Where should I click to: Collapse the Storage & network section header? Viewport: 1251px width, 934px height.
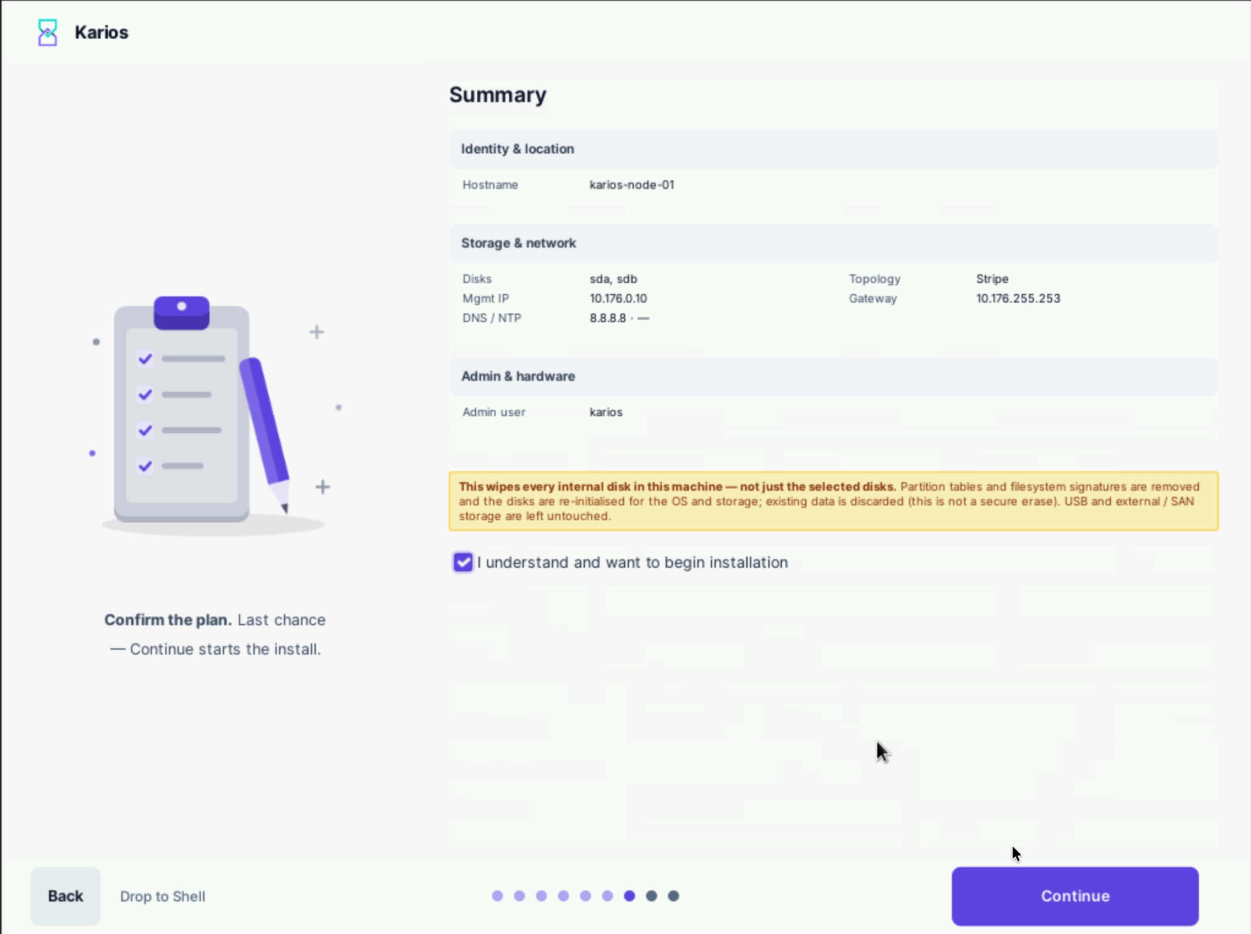pyautogui.click(x=833, y=243)
